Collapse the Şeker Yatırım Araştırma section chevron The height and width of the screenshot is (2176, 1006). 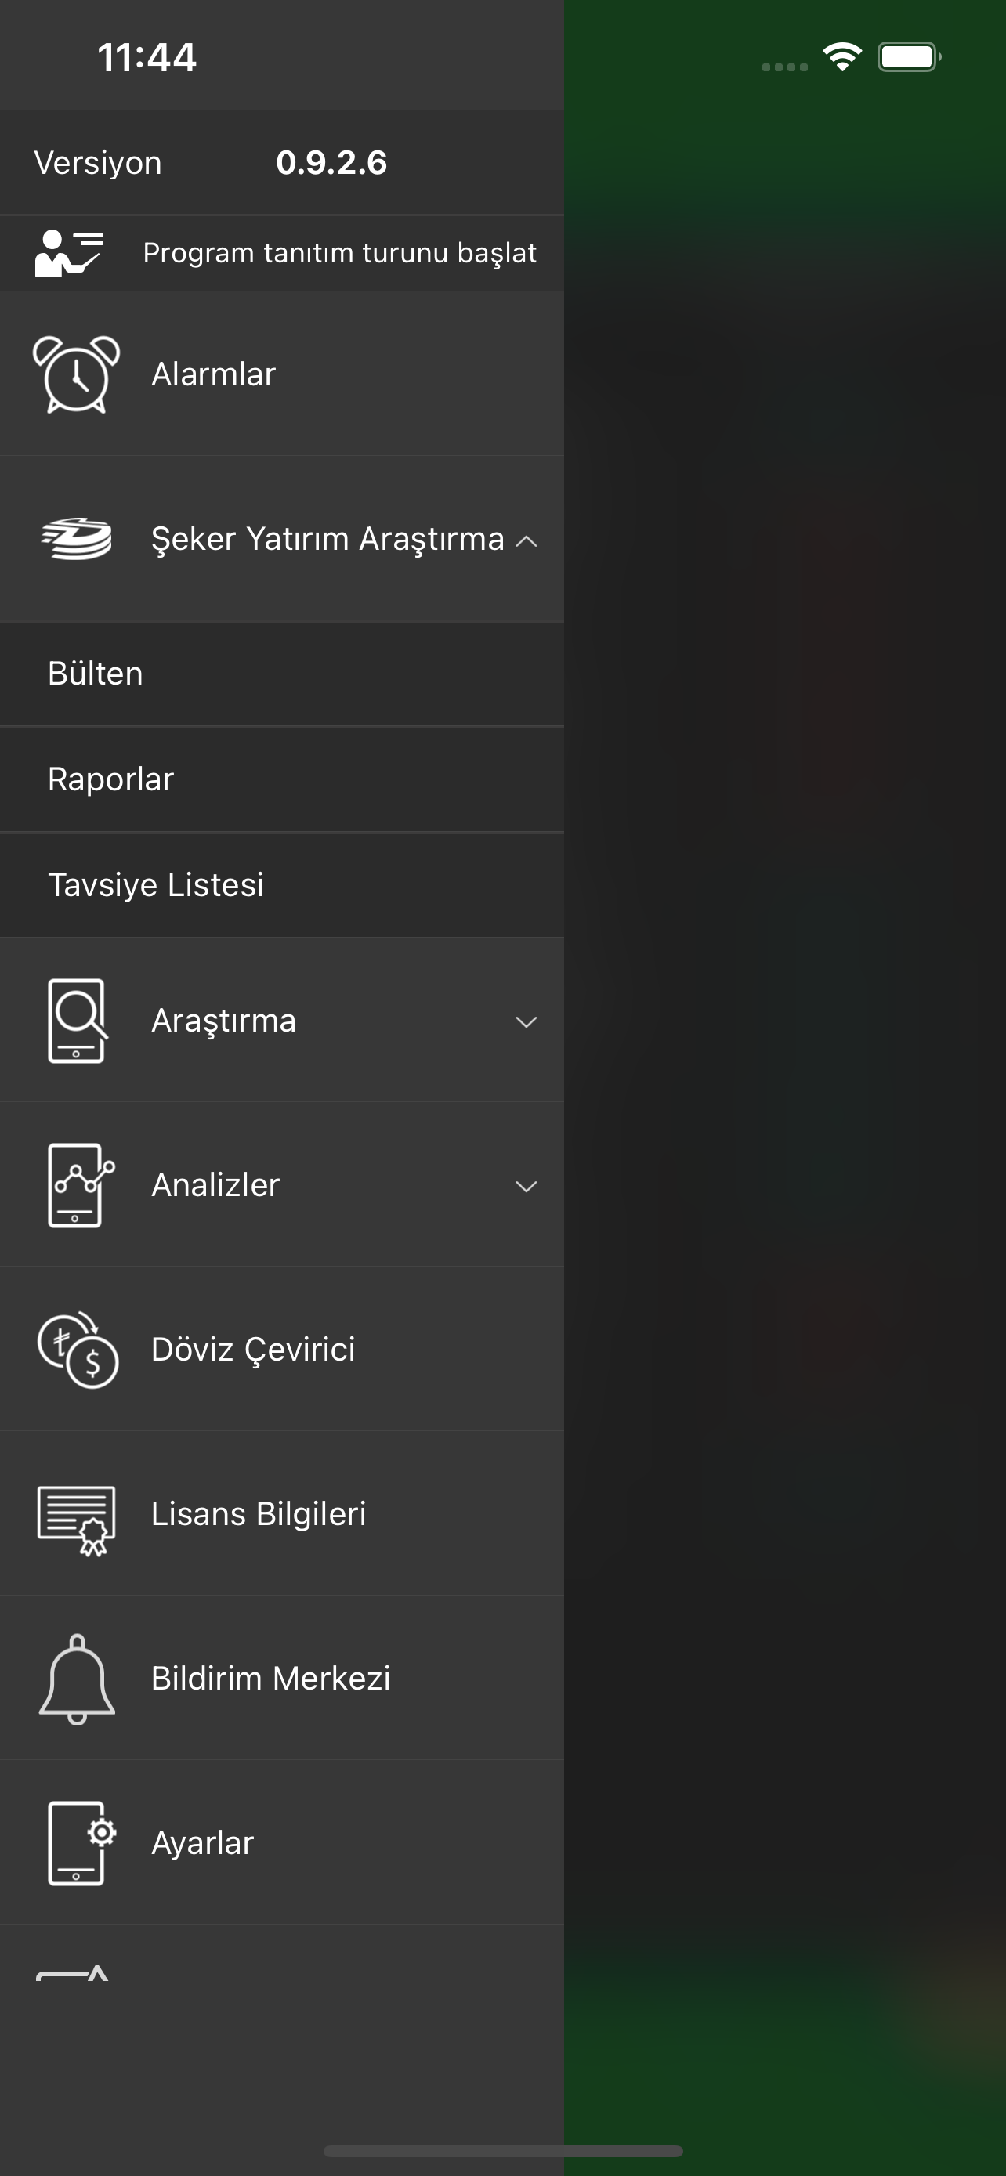[527, 540]
